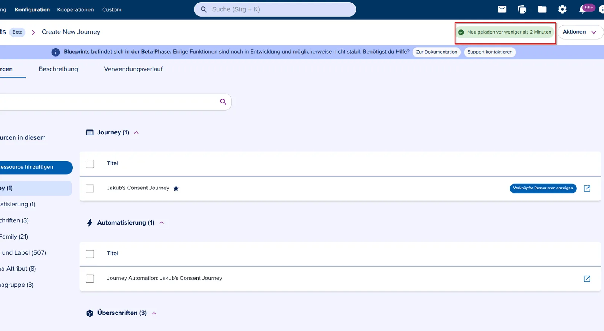Select Attribut (8) in sidebar
Viewport: 604px width, 331px height.
coord(18,269)
